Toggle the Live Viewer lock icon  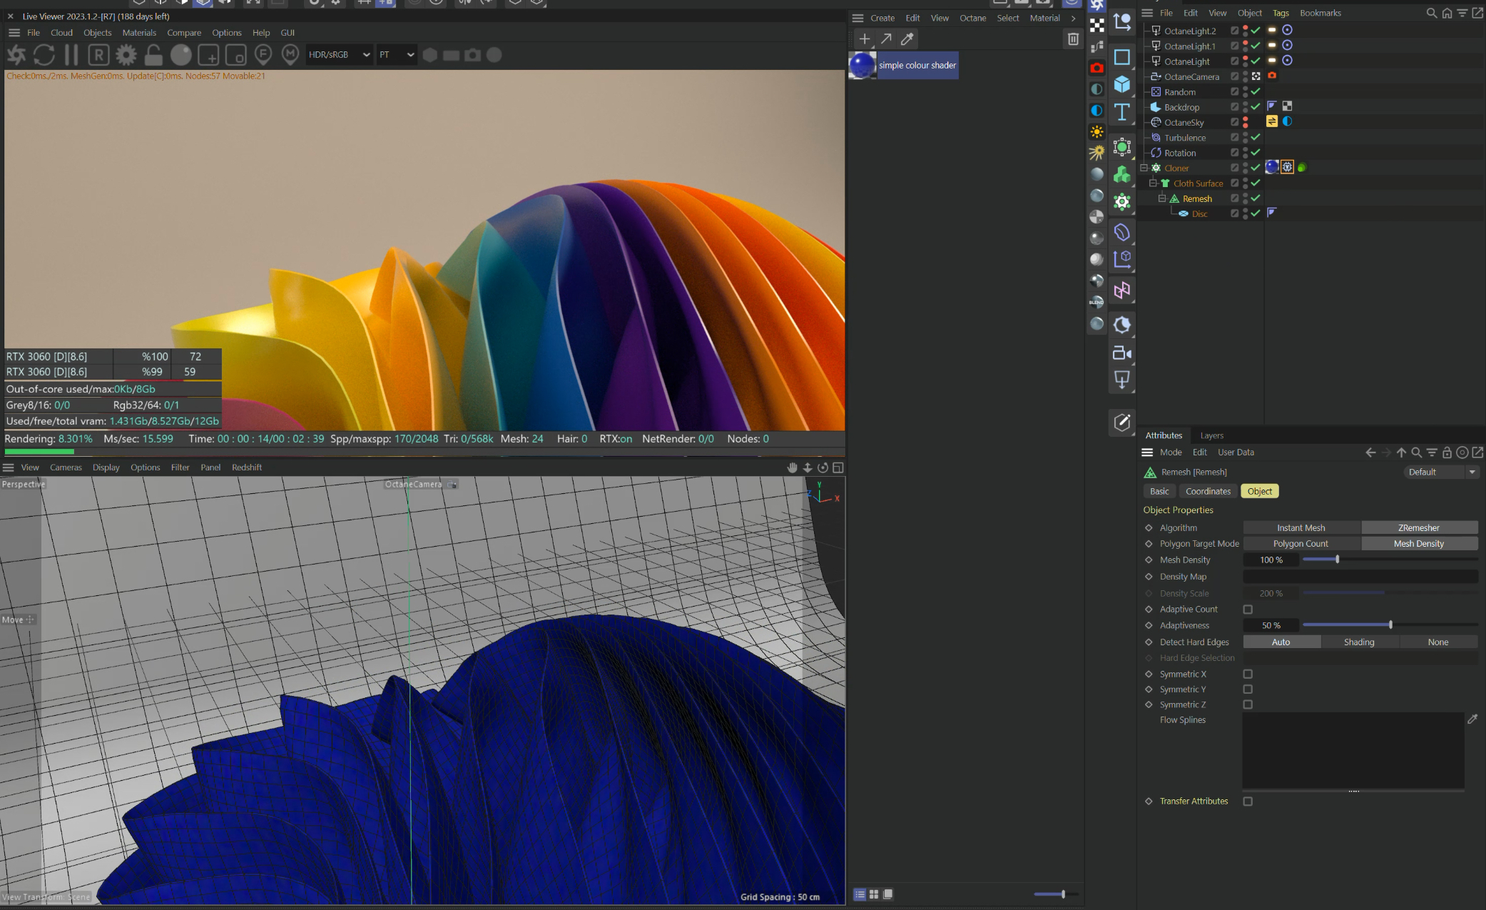153,55
